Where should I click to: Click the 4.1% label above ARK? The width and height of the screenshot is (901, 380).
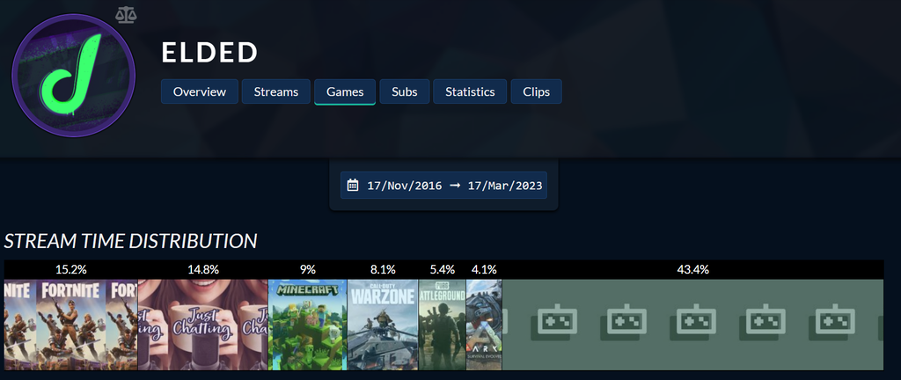[484, 269]
